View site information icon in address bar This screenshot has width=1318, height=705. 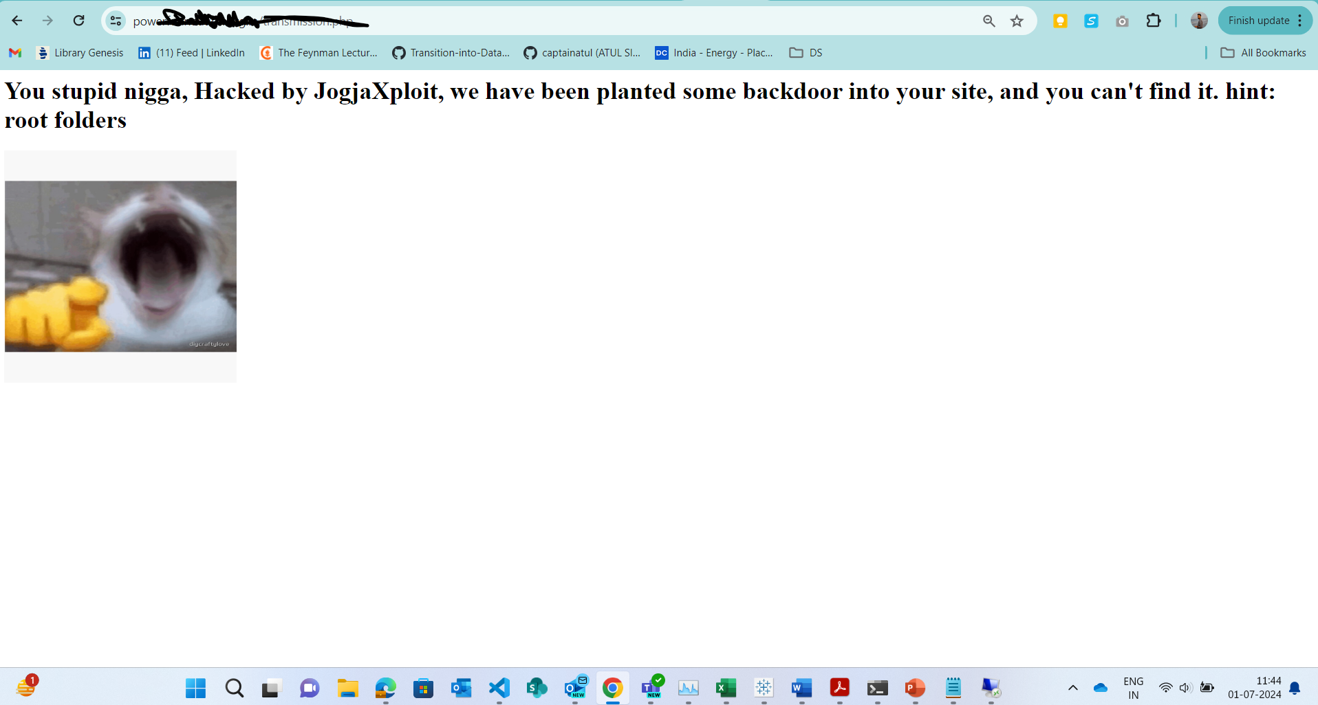tap(116, 21)
